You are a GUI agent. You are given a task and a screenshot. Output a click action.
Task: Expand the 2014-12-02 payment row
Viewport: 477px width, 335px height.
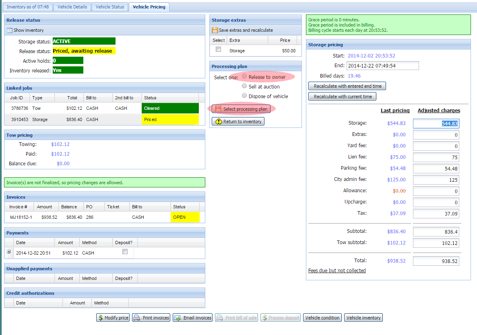pyautogui.click(x=9, y=252)
